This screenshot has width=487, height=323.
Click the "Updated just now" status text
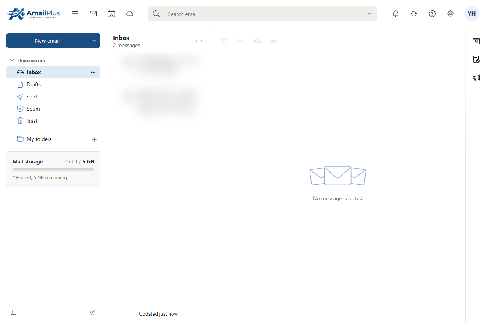coord(158,314)
